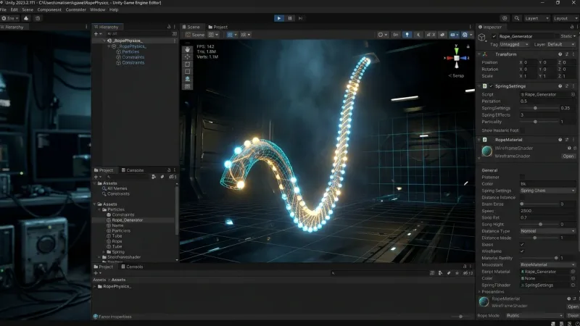Open the RopePhysics_ folder in bottom panel
Screen dimensions: 580x326
tap(117, 286)
